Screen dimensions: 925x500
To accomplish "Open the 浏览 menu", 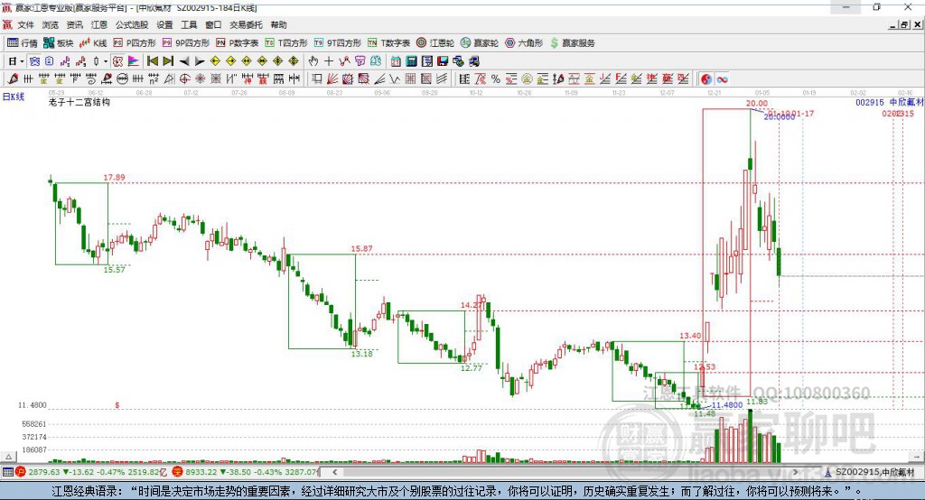I will click(51, 24).
